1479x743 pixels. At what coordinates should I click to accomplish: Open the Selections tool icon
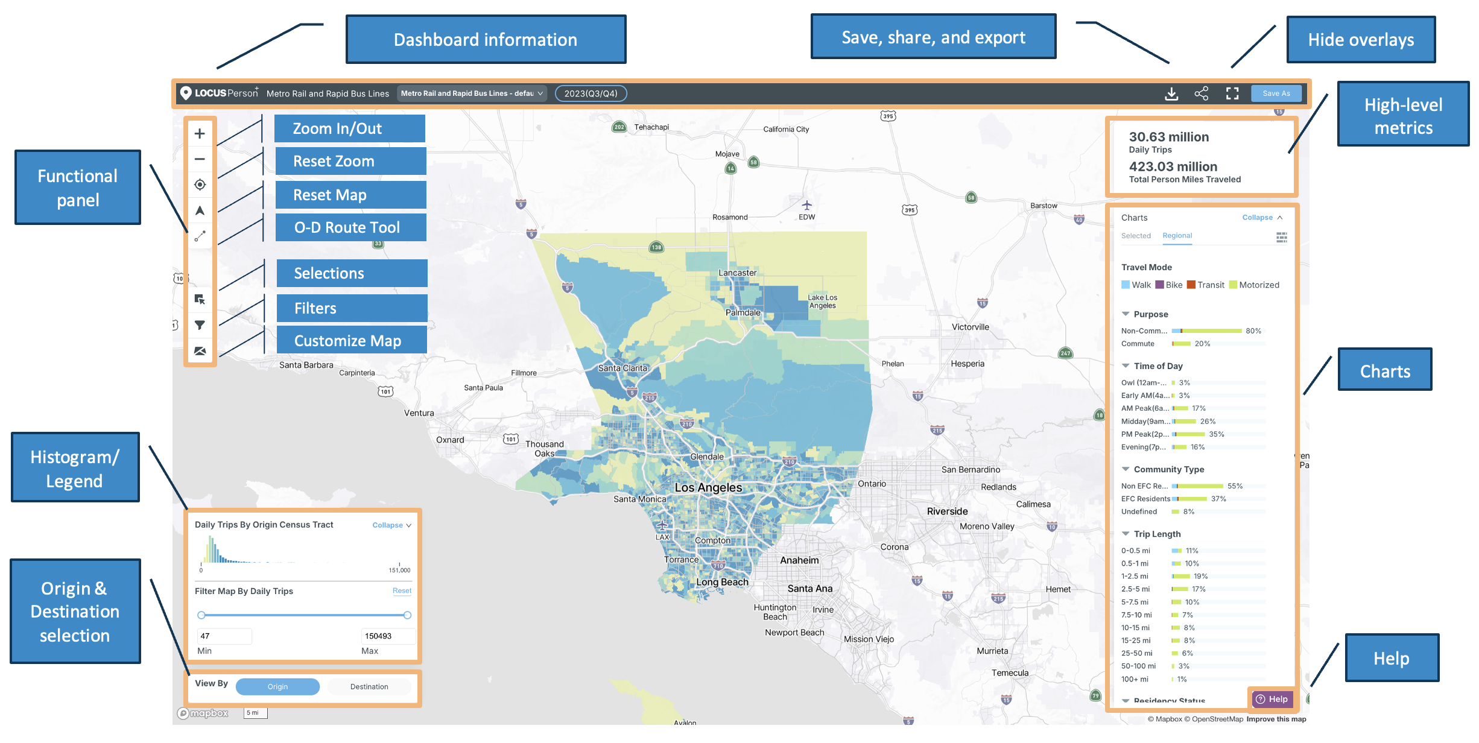point(200,299)
